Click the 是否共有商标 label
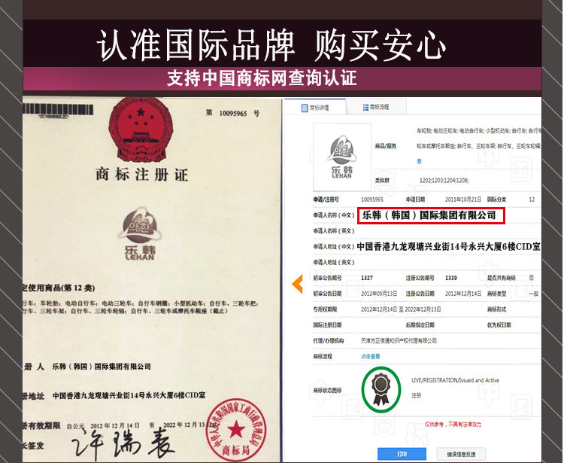 (x=502, y=278)
